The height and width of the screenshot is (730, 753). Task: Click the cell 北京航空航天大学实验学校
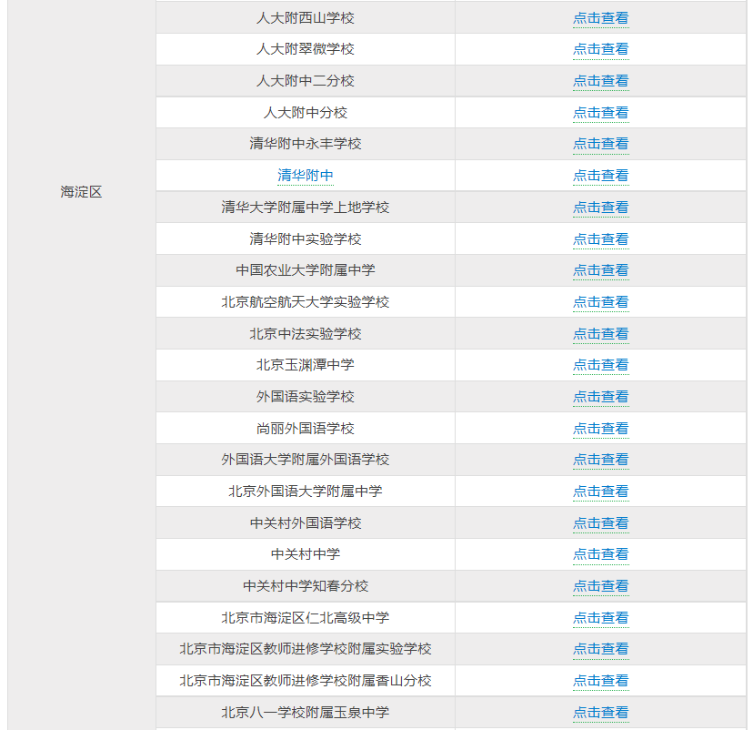(x=306, y=302)
